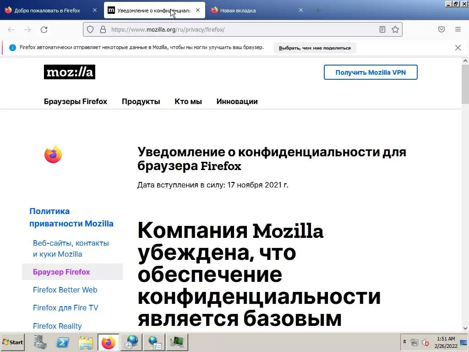Click the page scrollbar down arrow
The width and height of the screenshot is (469, 352).
[465, 328]
